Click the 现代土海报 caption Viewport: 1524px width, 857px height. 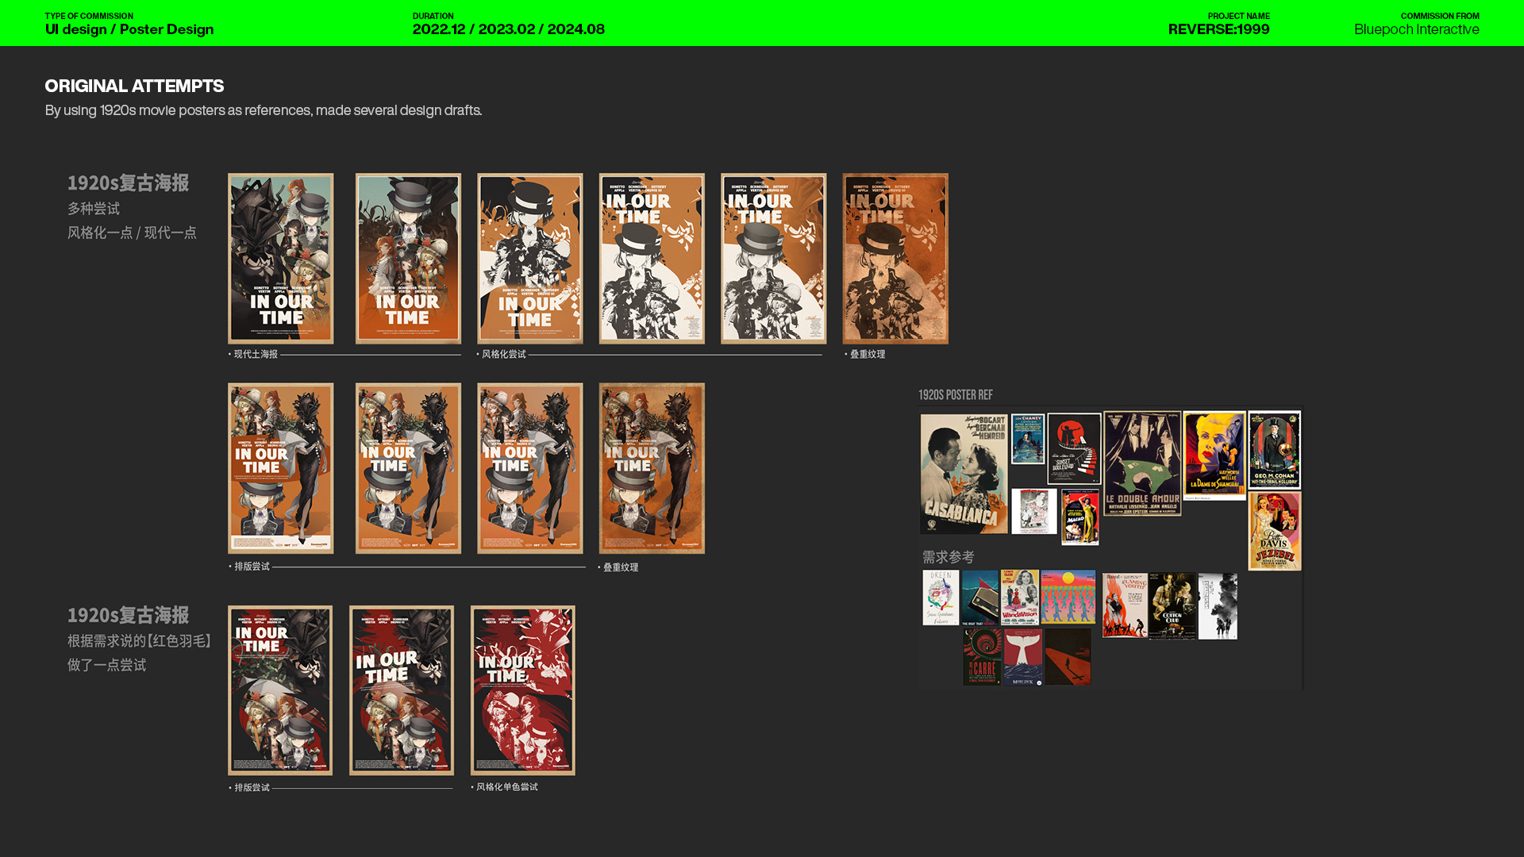pyautogui.click(x=256, y=355)
